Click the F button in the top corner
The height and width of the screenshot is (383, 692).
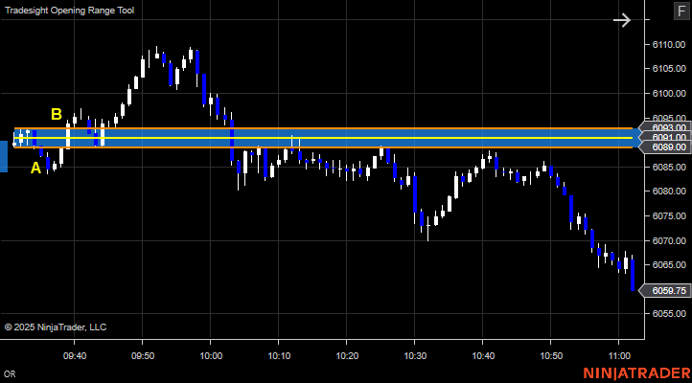[x=681, y=11]
